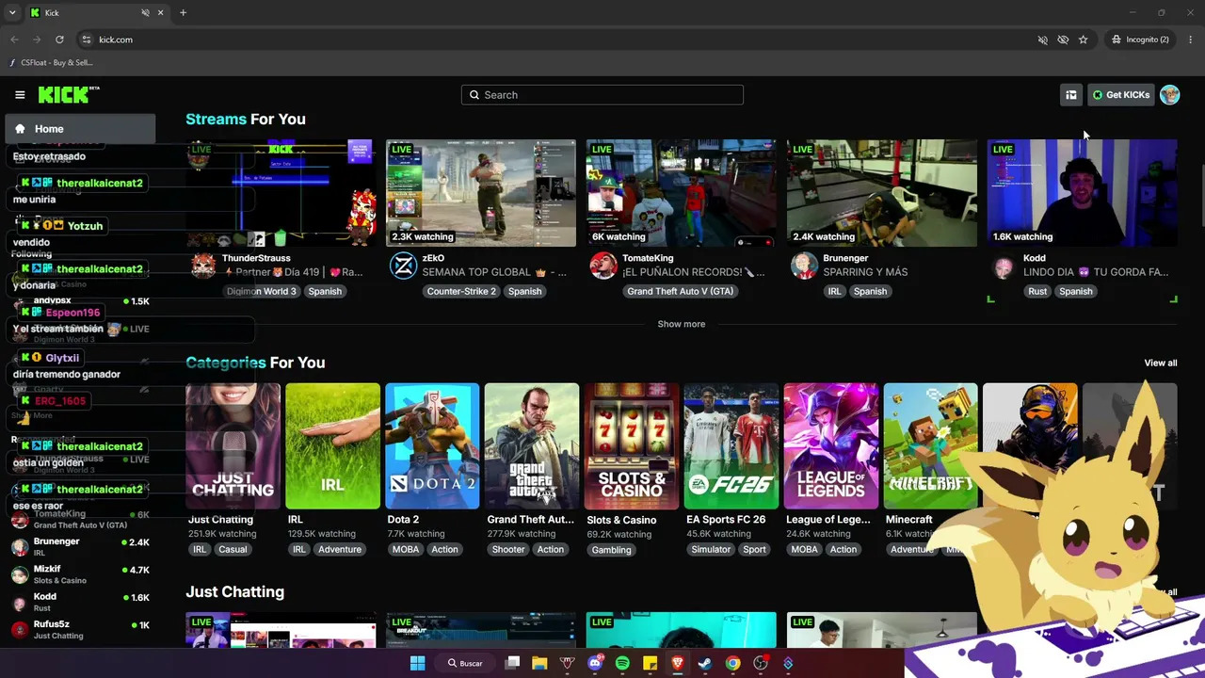The width and height of the screenshot is (1205, 678).
Task: Open the browser three-dot menu
Action: (1191, 40)
